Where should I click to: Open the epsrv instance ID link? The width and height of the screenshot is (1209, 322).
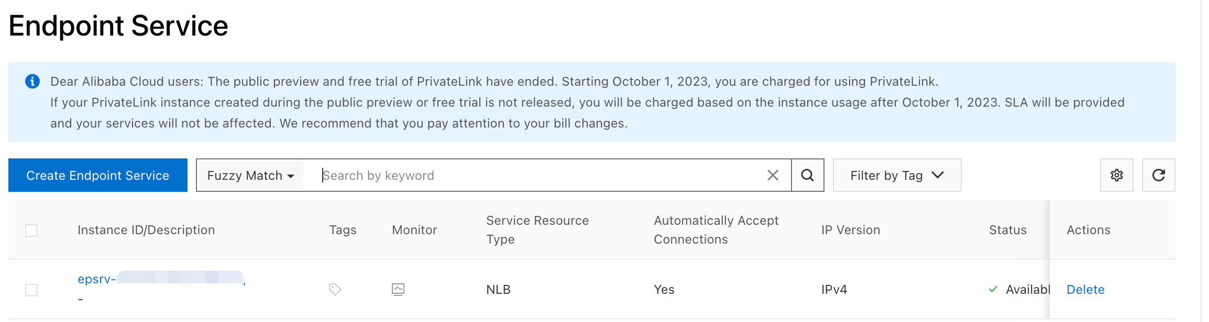click(x=96, y=279)
